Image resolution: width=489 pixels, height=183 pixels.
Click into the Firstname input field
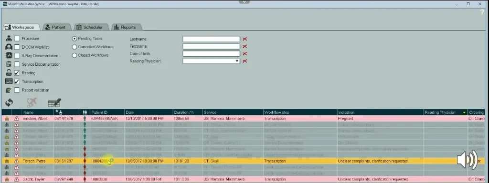click(211, 46)
